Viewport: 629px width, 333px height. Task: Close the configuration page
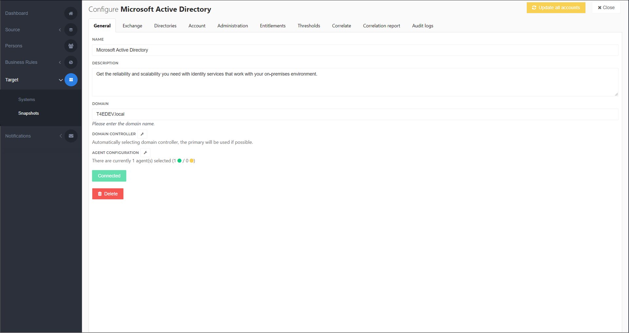[x=606, y=8]
